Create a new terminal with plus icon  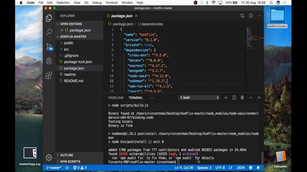[226, 97]
